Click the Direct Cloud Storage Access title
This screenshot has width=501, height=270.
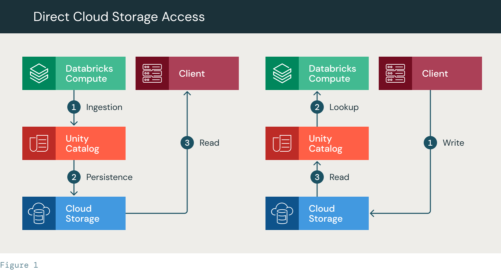click(119, 17)
